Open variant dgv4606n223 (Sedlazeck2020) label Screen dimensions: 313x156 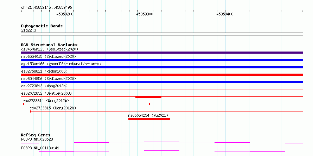[50, 49]
